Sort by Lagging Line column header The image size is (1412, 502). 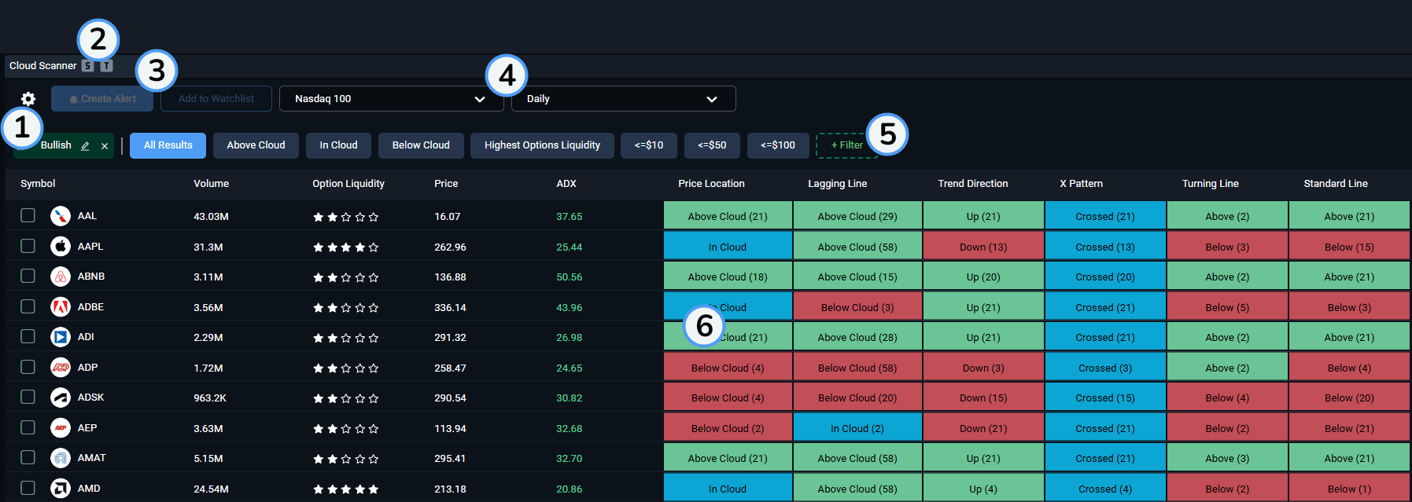coord(837,184)
